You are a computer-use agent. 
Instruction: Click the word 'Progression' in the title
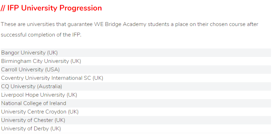pyautogui.click(x=81, y=8)
